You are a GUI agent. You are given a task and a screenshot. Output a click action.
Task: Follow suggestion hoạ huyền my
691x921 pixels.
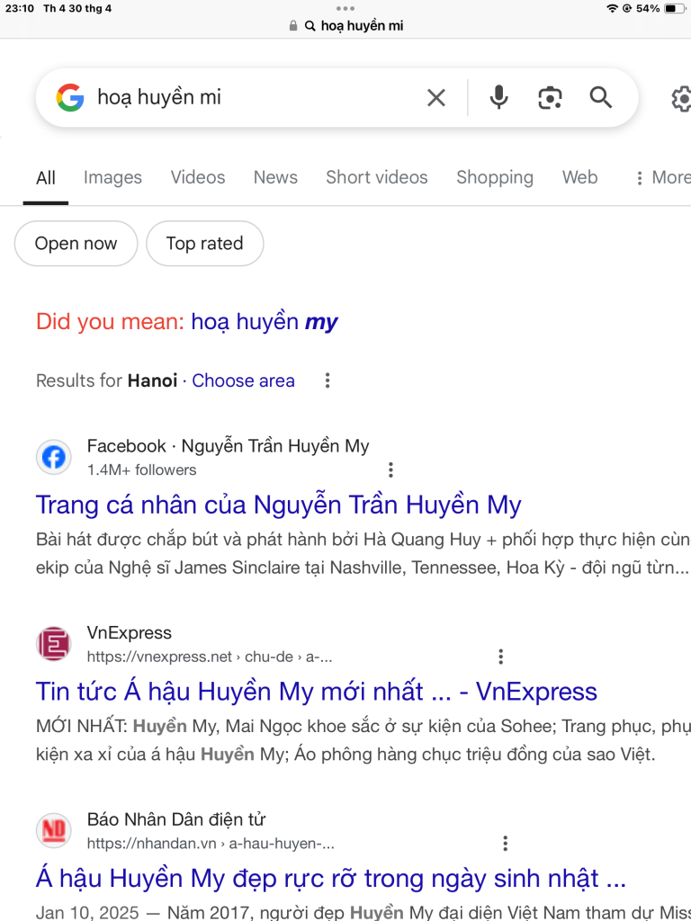[265, 322]
